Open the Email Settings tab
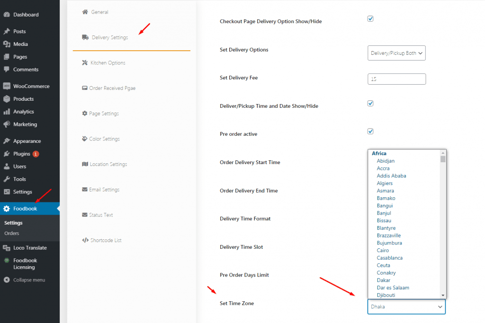The width and height of the screenshot is (485, 323). click(104, 190)
